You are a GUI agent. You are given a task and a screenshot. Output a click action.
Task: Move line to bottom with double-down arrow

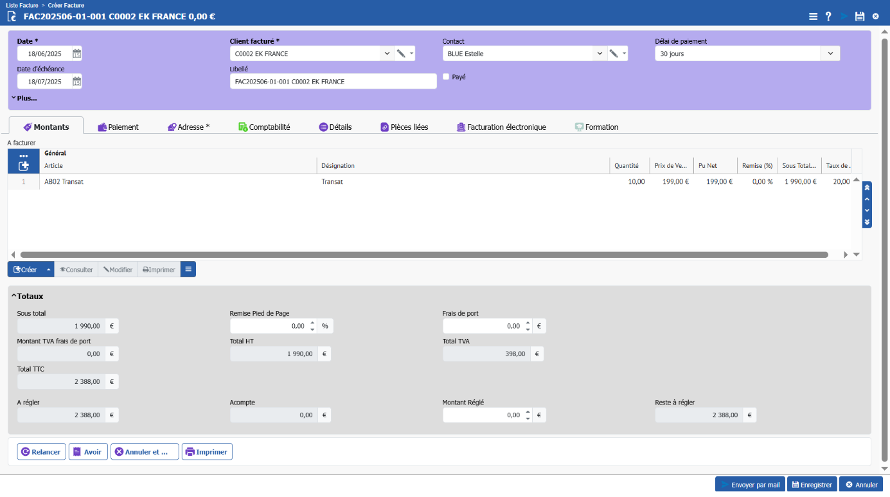click(867, 222)
